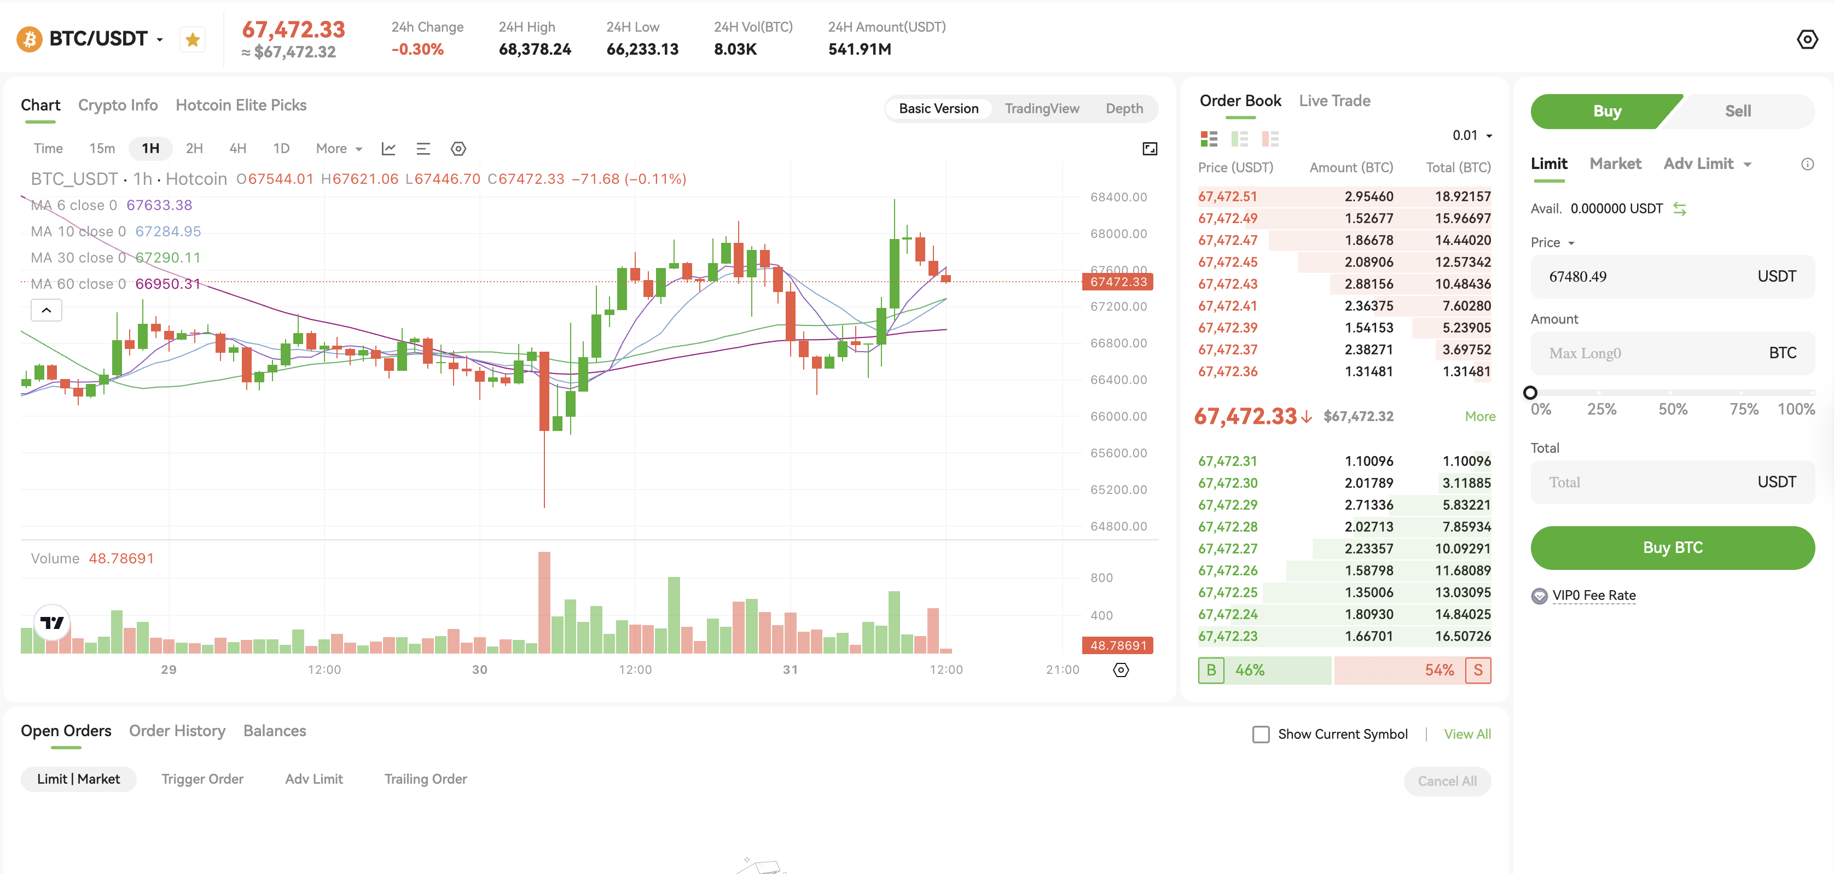
Task: Click the info icon beside Adv Limit
Action: tap(1807, 165)
